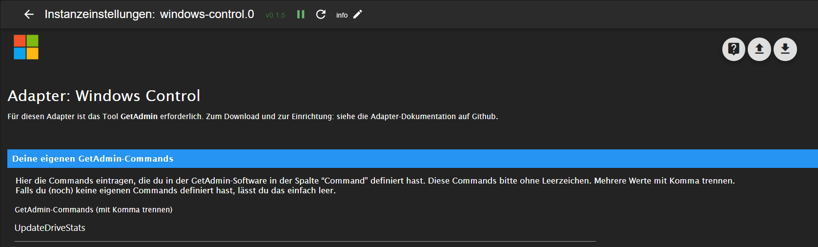Click the upload arrow icon
This screenshot has width=818, height=247.
pos(759,49)
